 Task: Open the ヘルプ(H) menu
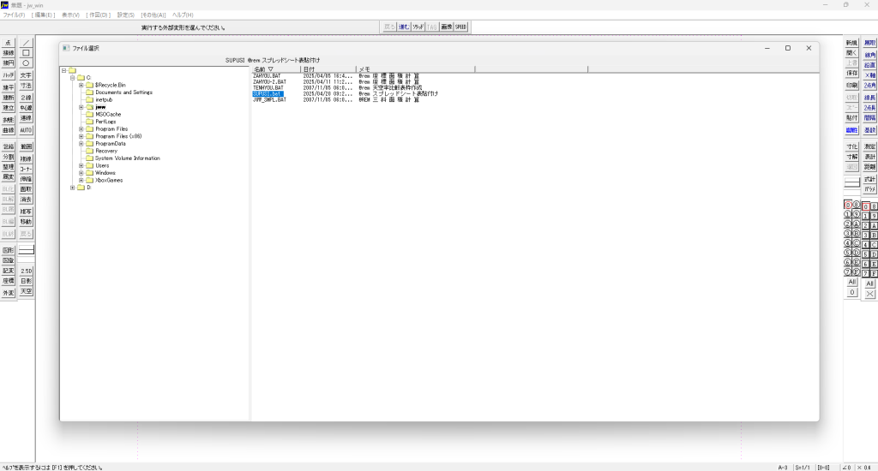pyautogui.click(x=183, y=15)
